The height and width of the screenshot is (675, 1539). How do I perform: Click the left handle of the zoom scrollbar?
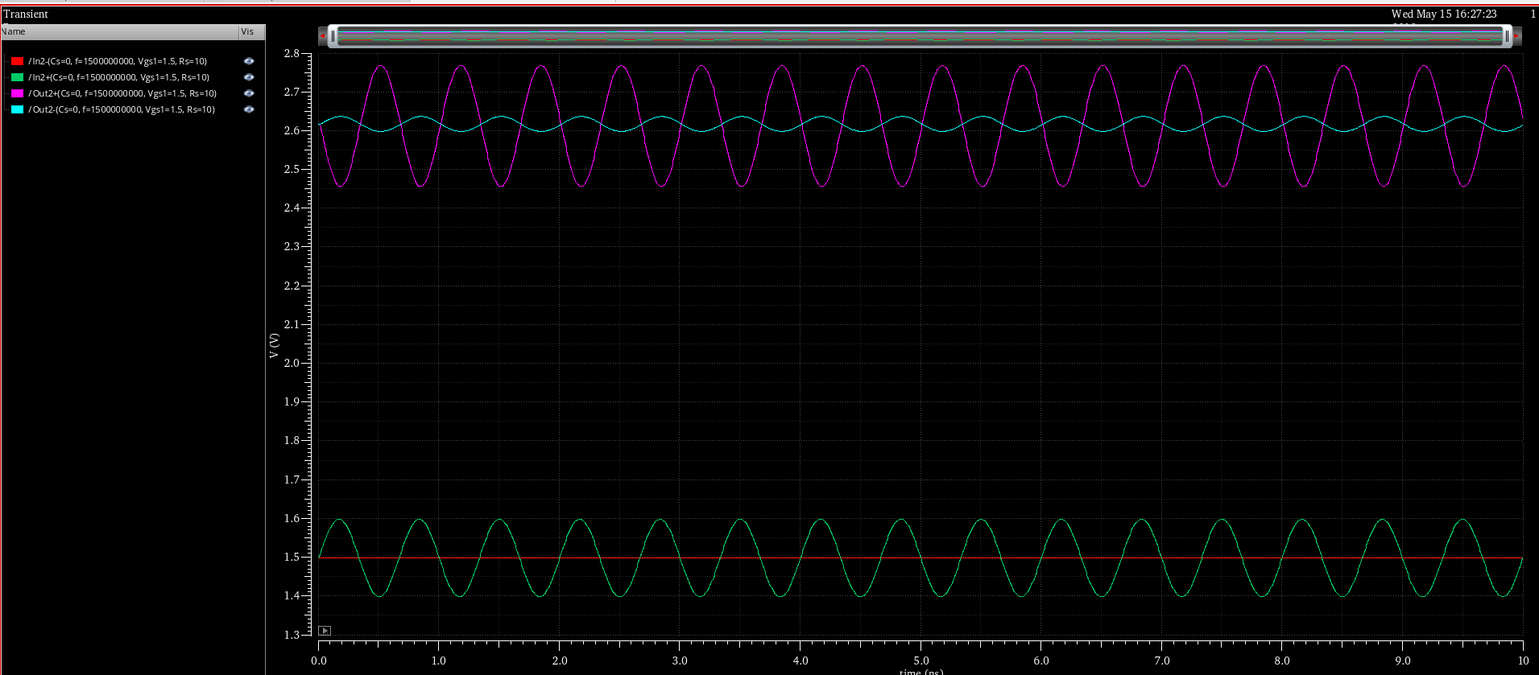pos(333,35)
